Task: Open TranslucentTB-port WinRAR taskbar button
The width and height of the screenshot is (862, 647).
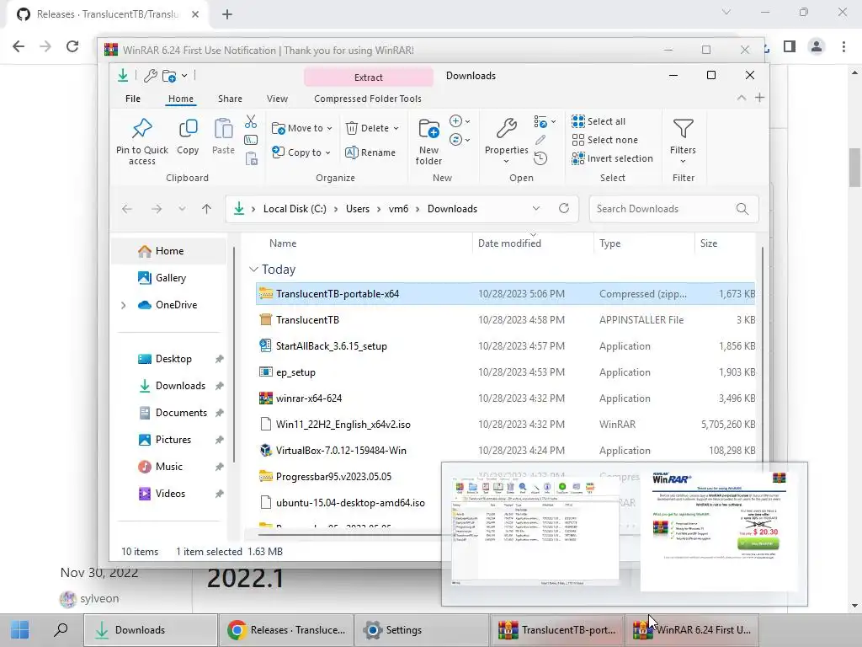Action: click(556, 630)
